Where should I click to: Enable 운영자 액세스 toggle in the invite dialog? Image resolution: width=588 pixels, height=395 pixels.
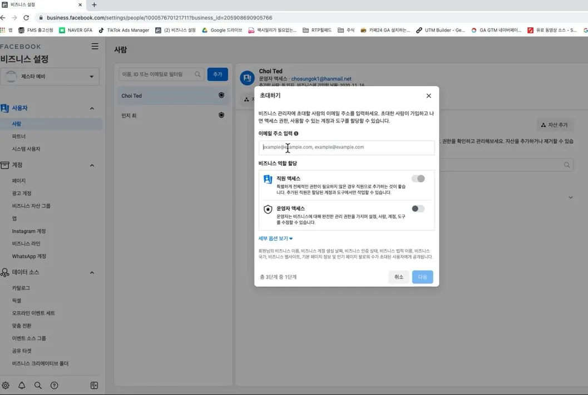tap(419, 208)
